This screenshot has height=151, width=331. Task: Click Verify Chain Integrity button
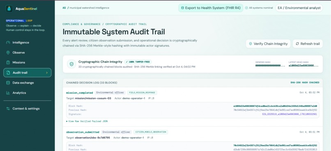click(268, 44)
